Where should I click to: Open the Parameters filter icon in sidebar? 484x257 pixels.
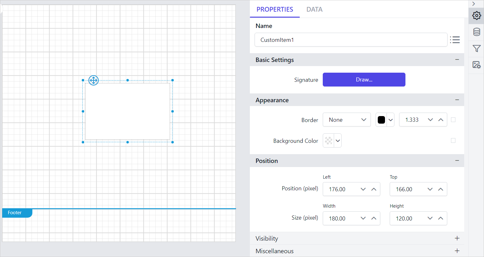476,48
